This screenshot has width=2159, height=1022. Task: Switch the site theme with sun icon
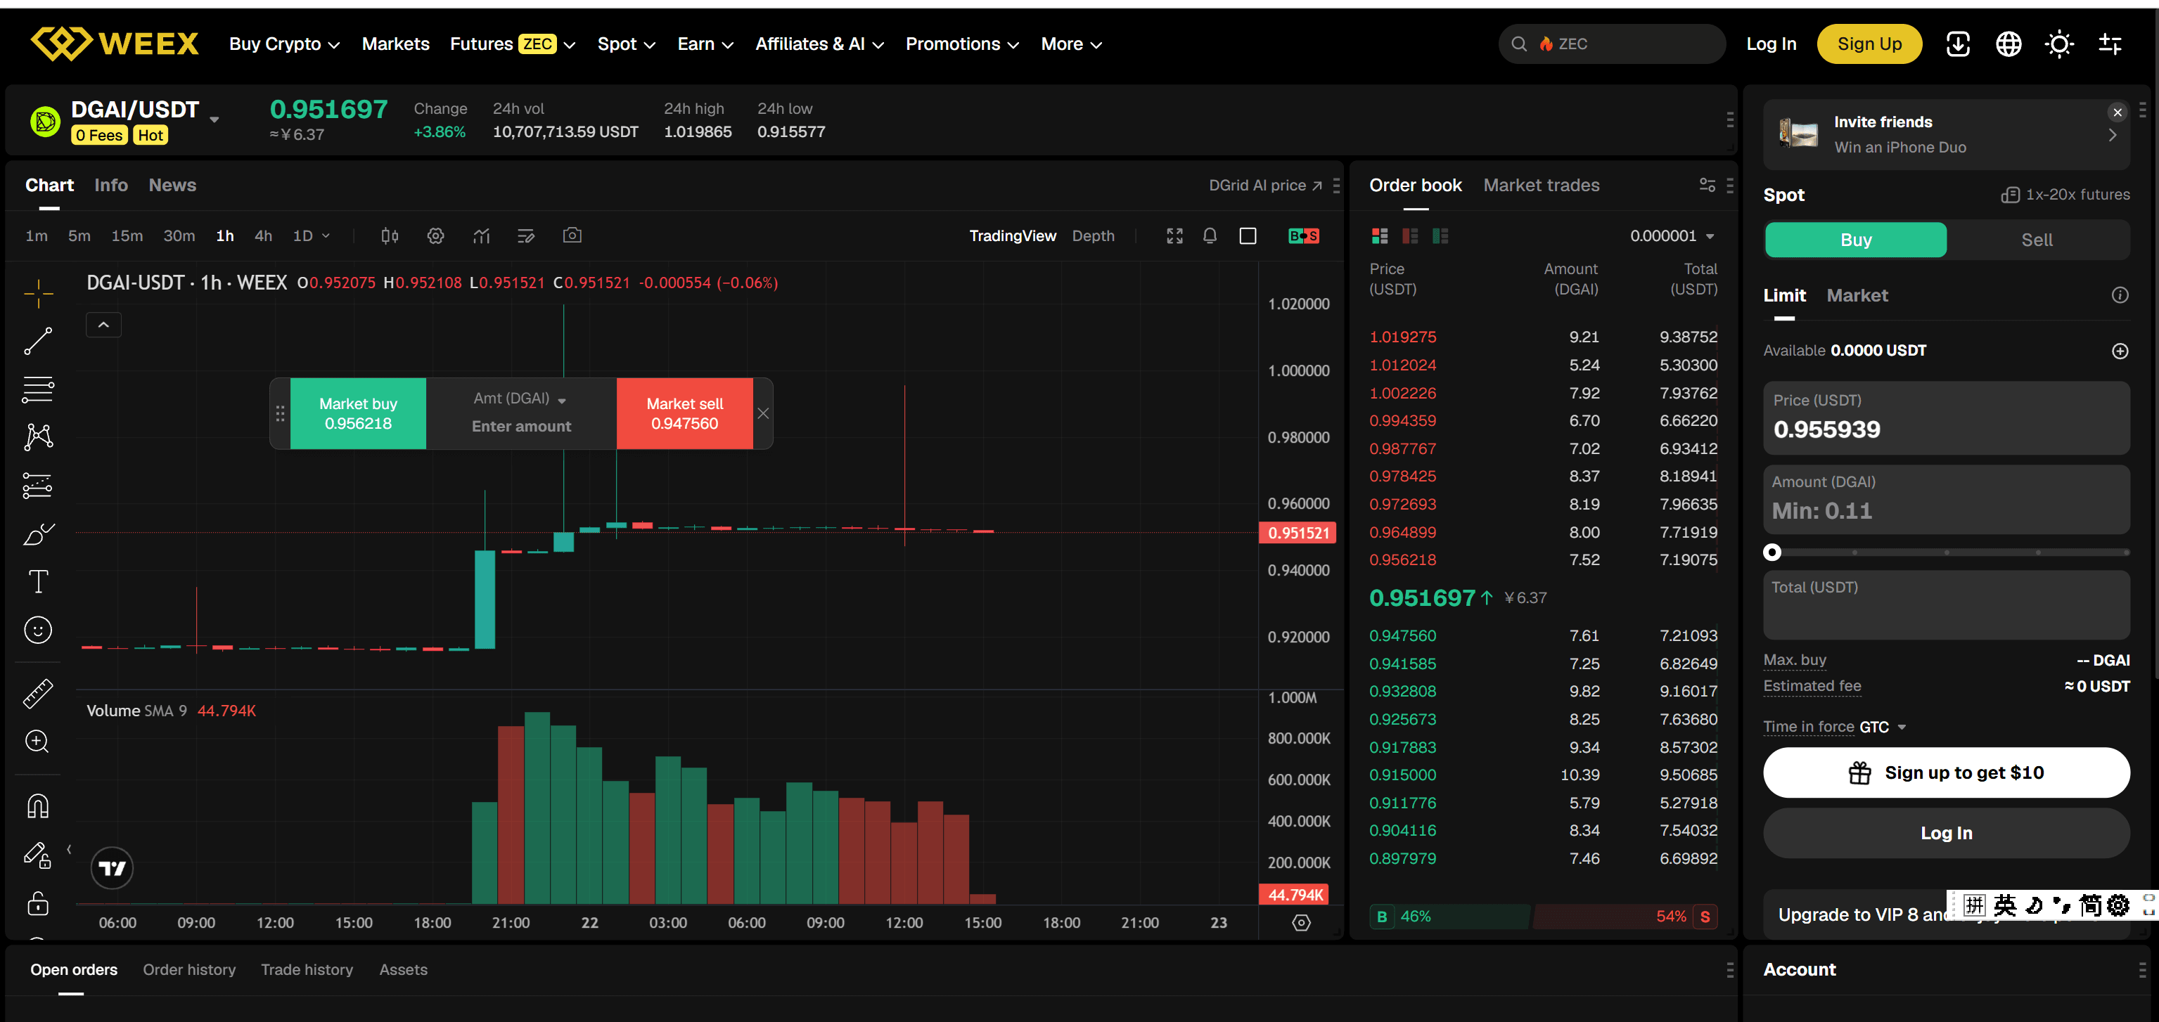(2059, 44)
